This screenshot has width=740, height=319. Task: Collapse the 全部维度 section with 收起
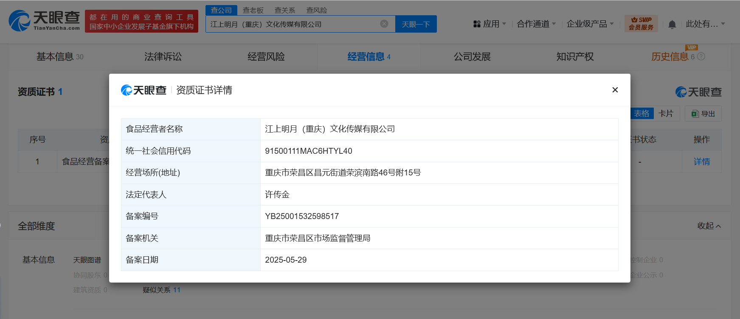point(709,226)
